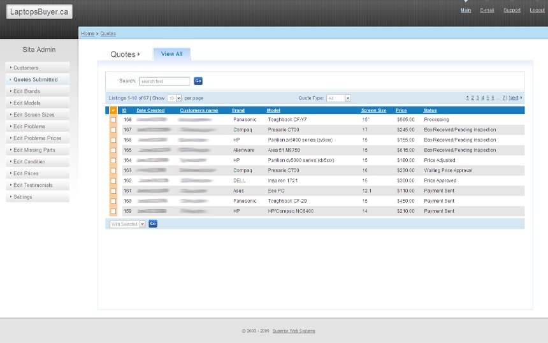548x343 pixels.
Task: Select checkbox for quote 164
Action: coord(113,160)
